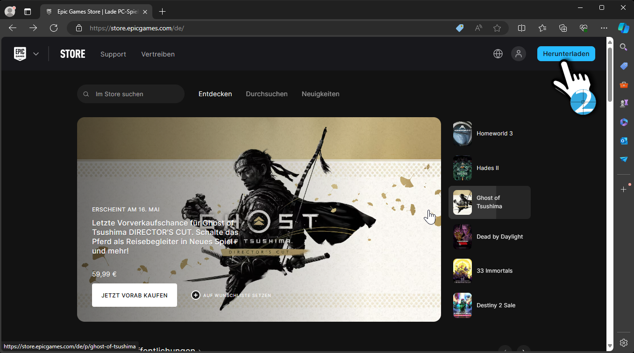Select Dead by Daylight carousel entry
Screen dimensions: 634x353
490,237
